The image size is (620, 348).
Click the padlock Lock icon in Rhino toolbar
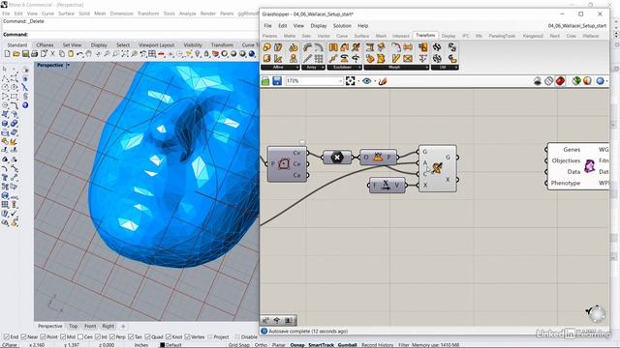(x=206, y=54)
